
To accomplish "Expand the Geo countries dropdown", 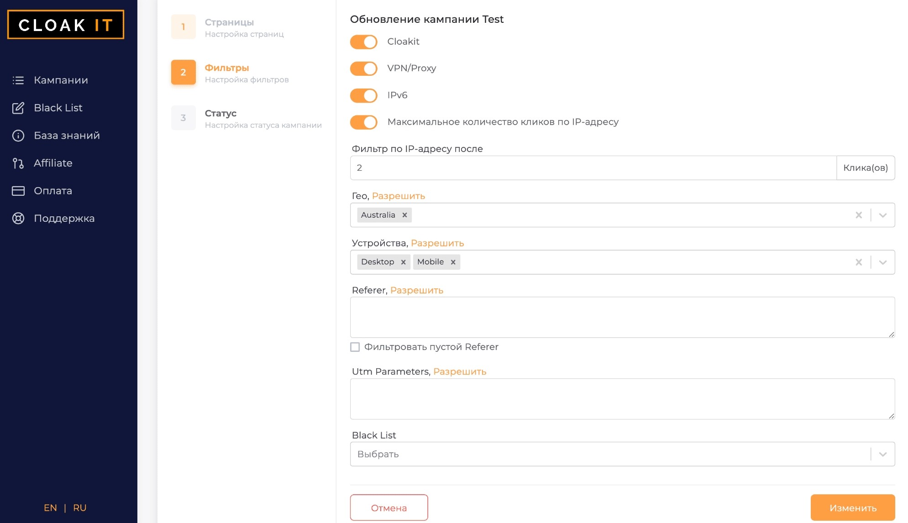I will point(883,215).
